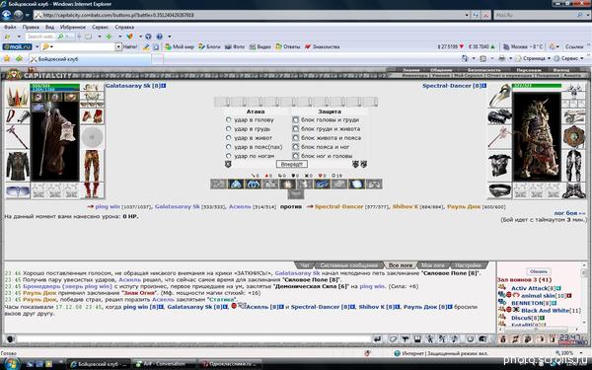Switch to the "Все логи" chat tab
The image size is (592, 370).
(401, 265)
